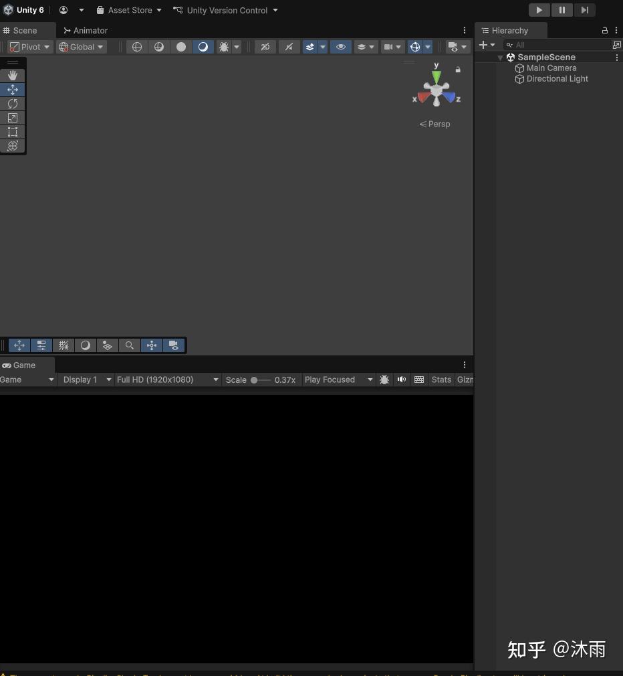
Task: Click the debug draw mode bug icon
Action: 224,47
